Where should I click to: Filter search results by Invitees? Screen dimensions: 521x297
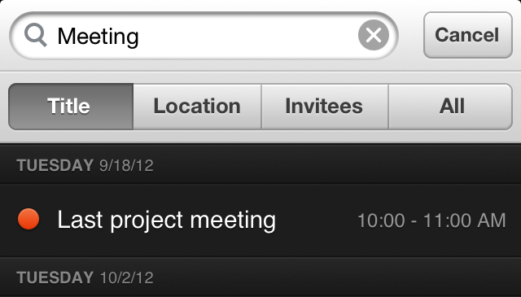click(x=325, y=107)
